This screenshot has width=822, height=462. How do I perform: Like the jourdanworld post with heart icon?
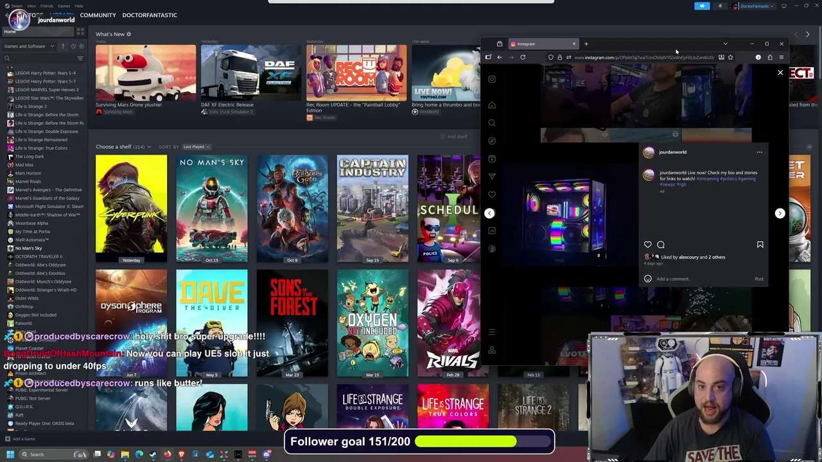click(x=648, y=244)
